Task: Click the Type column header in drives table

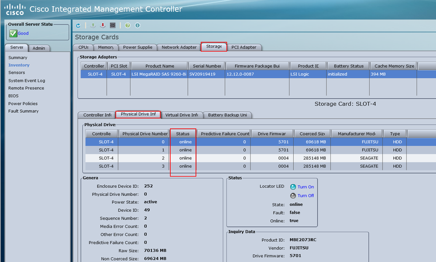Action: (395, 134)
